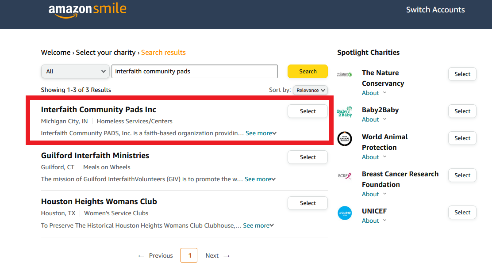Click The Nature Conservancy name
The height and width of the screenshot is (274, 492).
(x=383, y=78)
